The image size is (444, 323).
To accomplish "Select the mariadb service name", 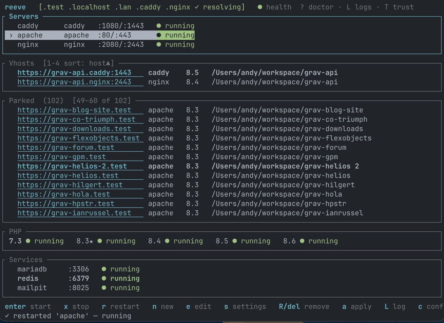I will pyautogui.click(x=32, y=269).
